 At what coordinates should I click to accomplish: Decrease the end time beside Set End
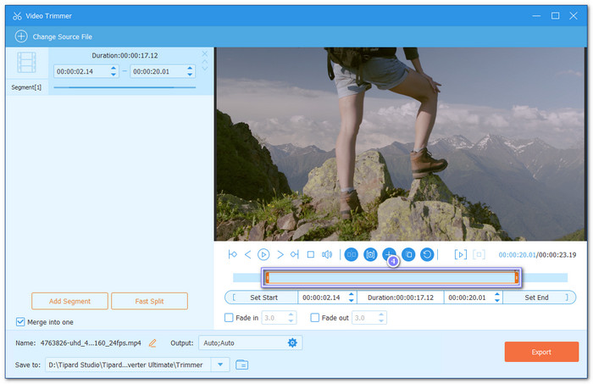497,300
